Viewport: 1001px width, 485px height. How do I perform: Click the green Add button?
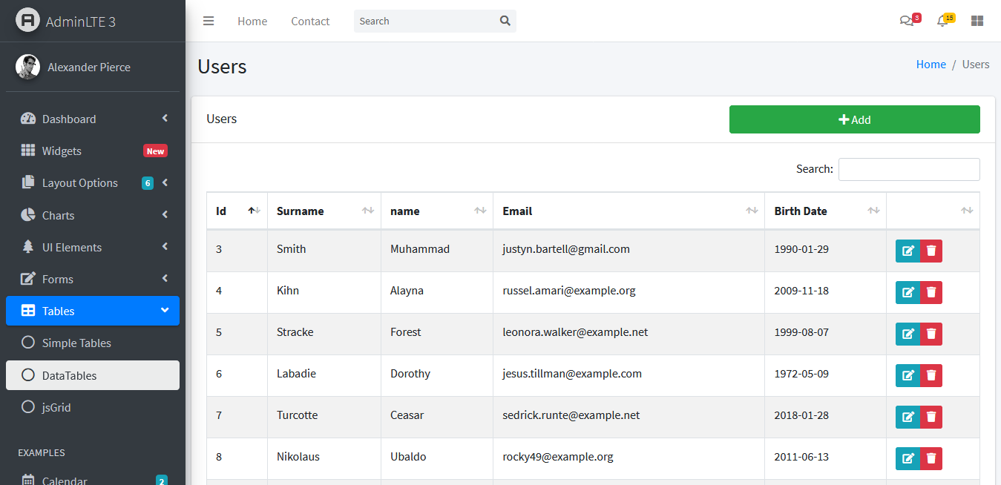(x=854, y=119)
